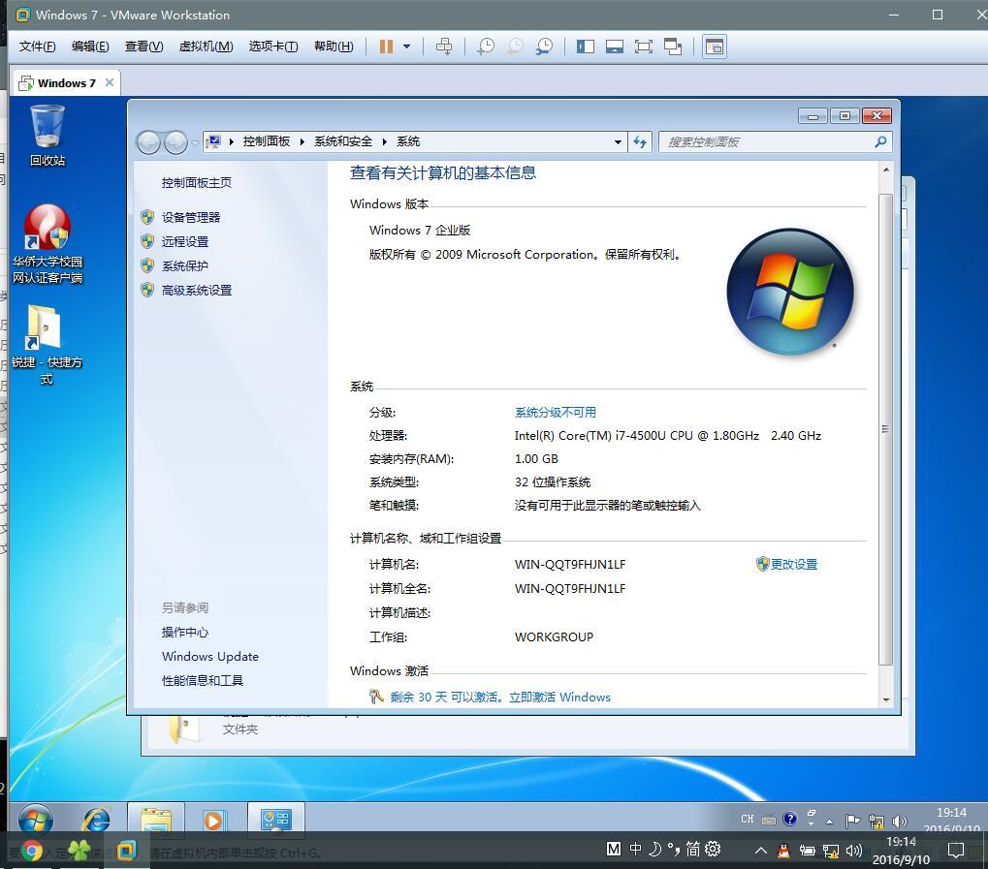Screen dimensions: 988x869
Task: Click the 更改设置 link
Action: point(793,564)
